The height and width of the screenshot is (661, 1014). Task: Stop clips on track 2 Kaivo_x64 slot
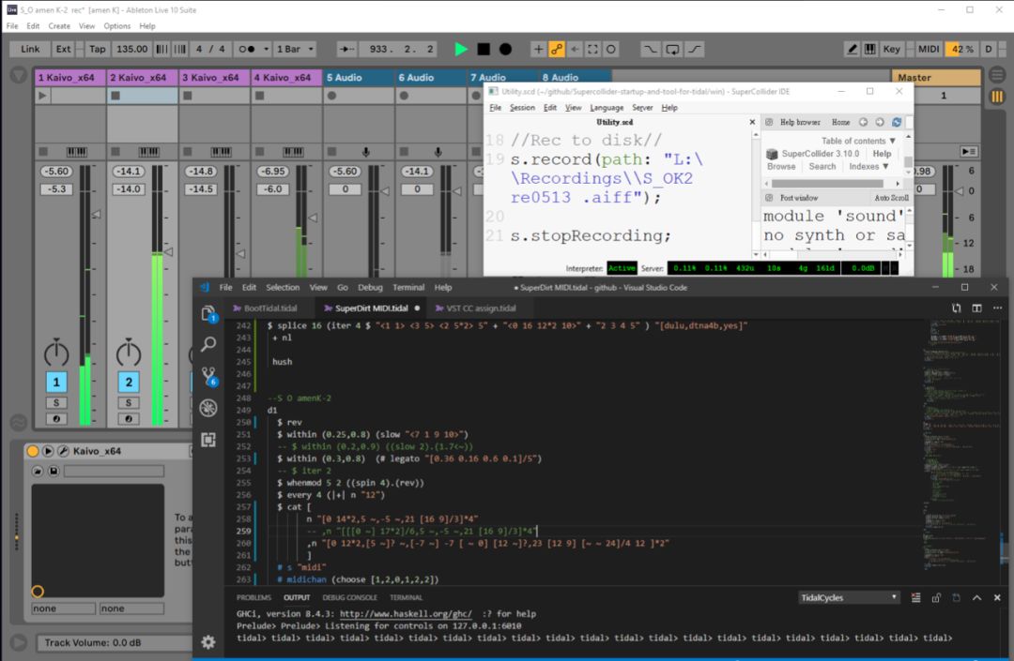115,96
